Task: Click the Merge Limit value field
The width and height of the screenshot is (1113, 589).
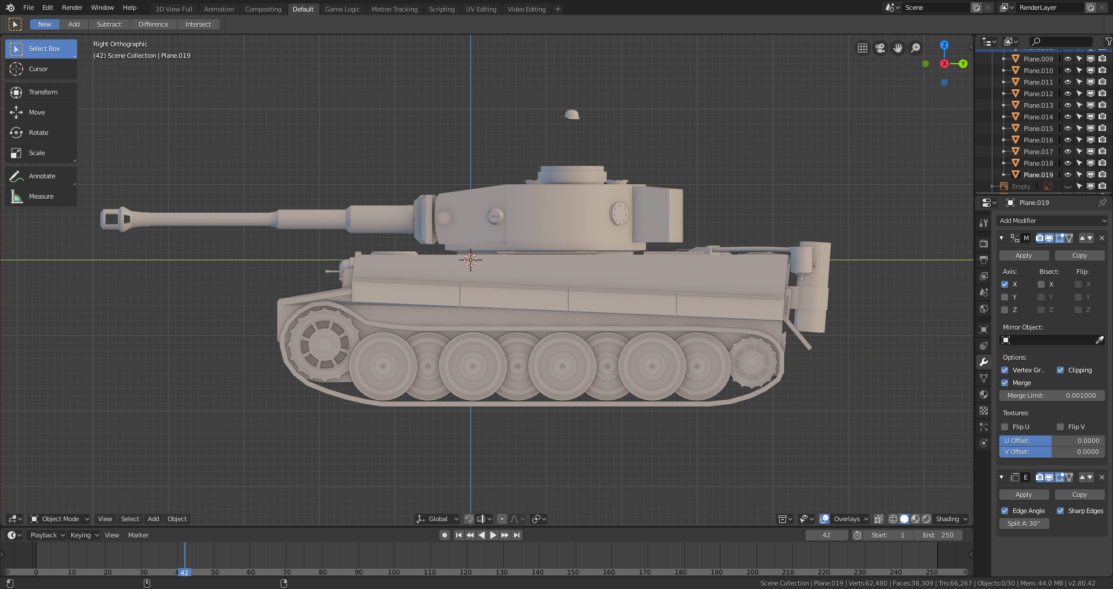Action: (x=1052, y=396)
